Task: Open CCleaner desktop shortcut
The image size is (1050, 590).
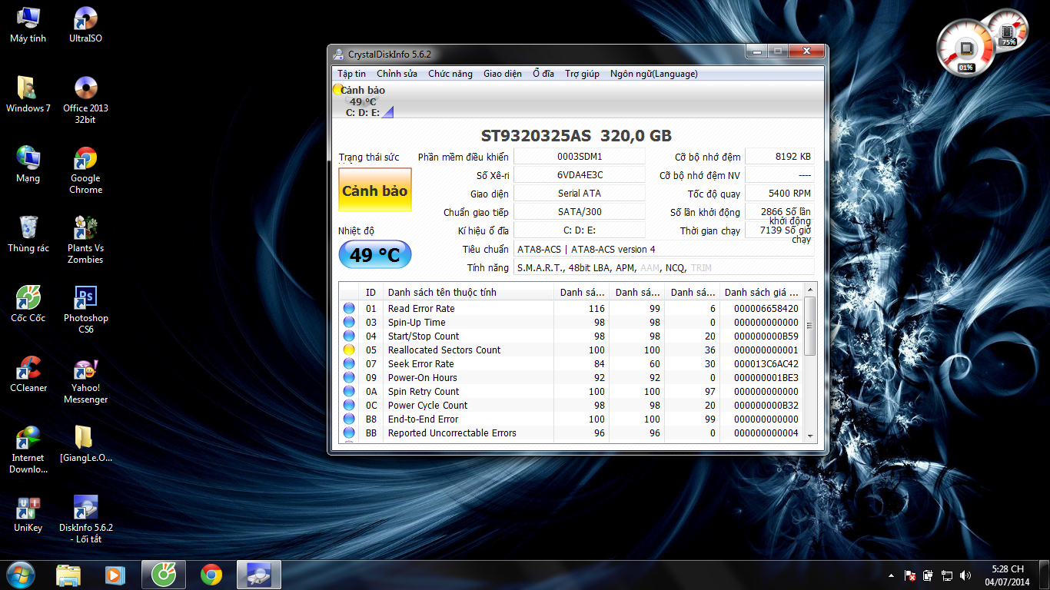Action: [x=28, y=375]
